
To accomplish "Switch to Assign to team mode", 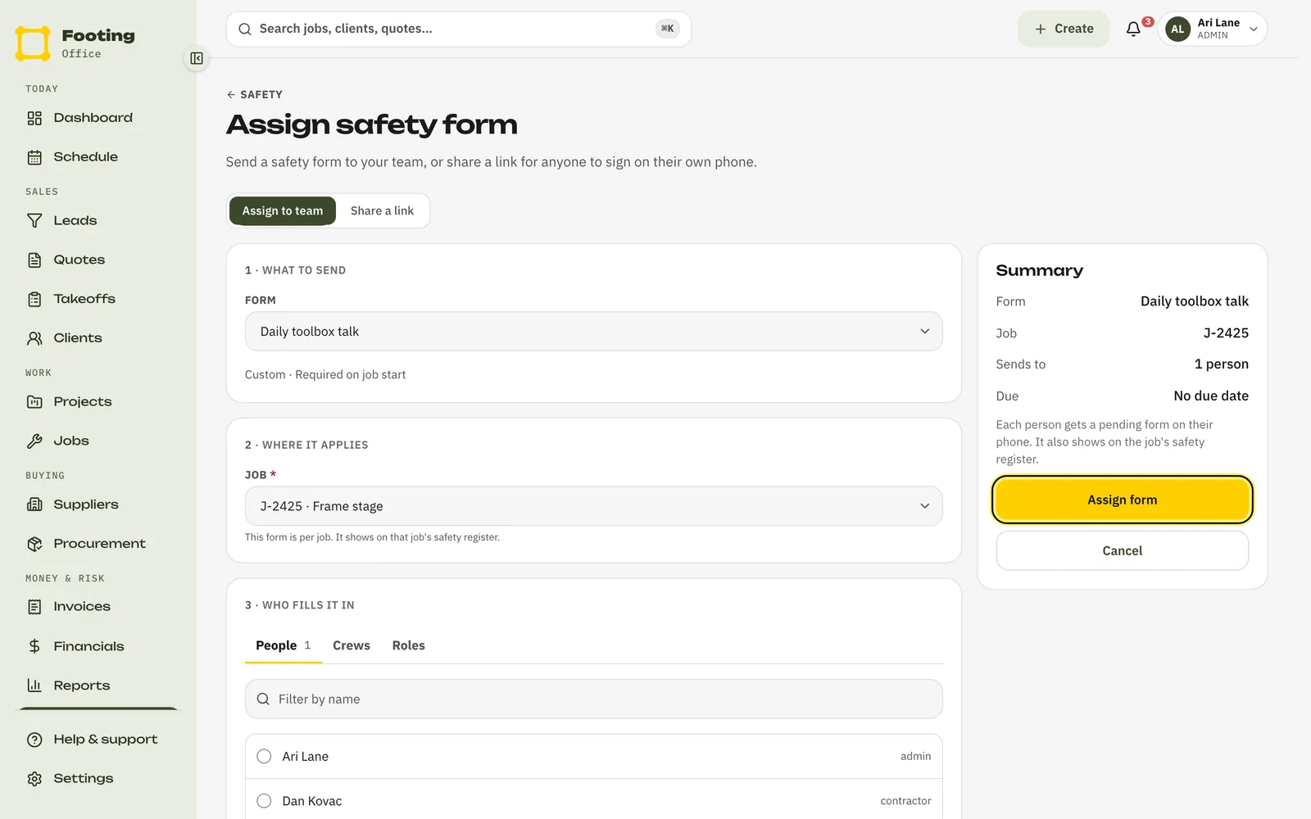I will (283, 210).
